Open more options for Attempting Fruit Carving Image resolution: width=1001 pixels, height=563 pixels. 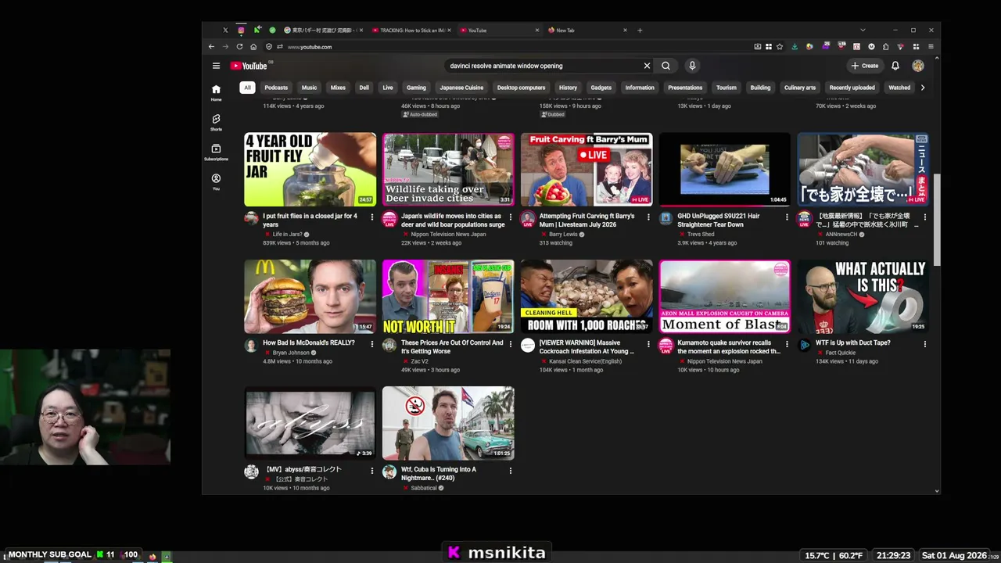coord(648,217)
